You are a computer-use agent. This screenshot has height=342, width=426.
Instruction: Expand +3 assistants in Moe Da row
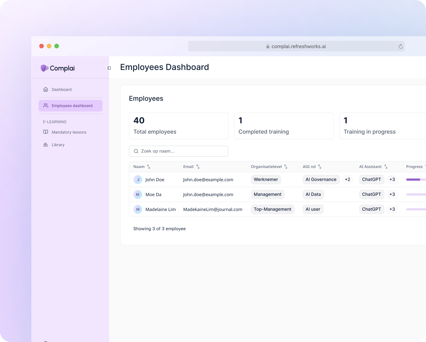pos(392,194)
